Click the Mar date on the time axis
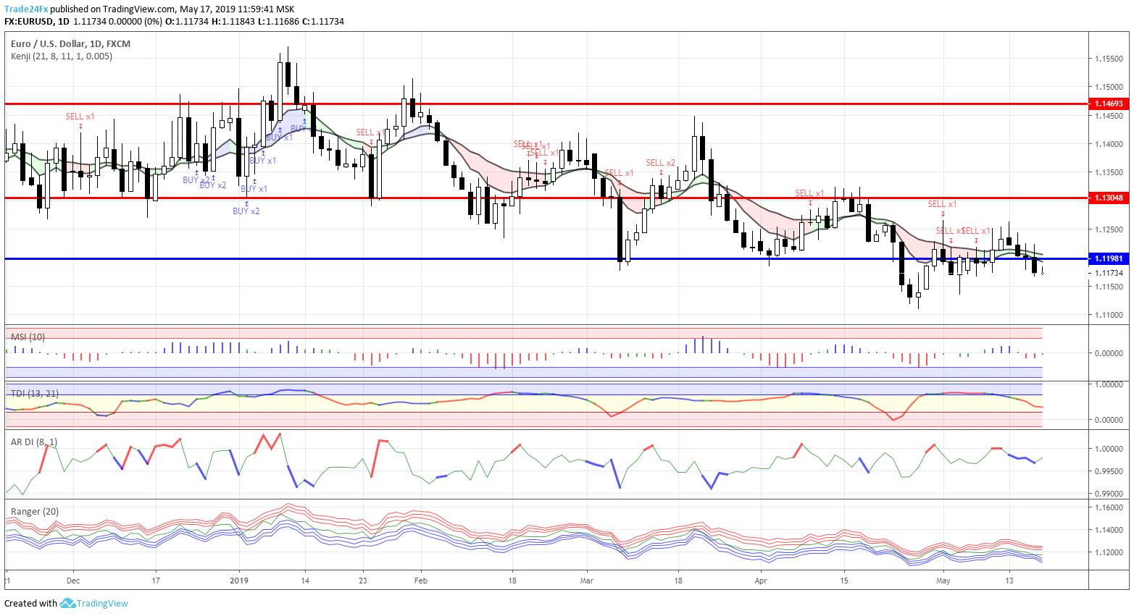Viewport: 1134px width, 616px height. pyautogui.click(x=587, y=581)
